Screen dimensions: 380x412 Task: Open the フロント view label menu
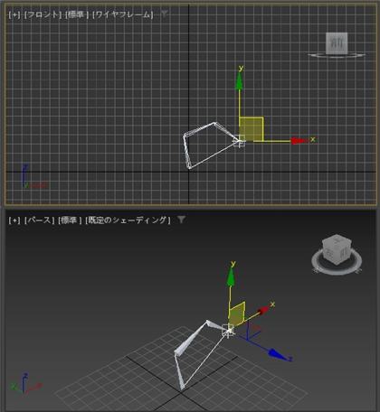click(43, 14)
